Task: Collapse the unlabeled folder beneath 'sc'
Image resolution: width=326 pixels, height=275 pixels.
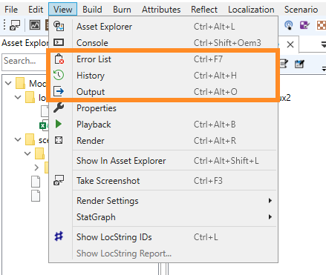Action: point(27,153)
